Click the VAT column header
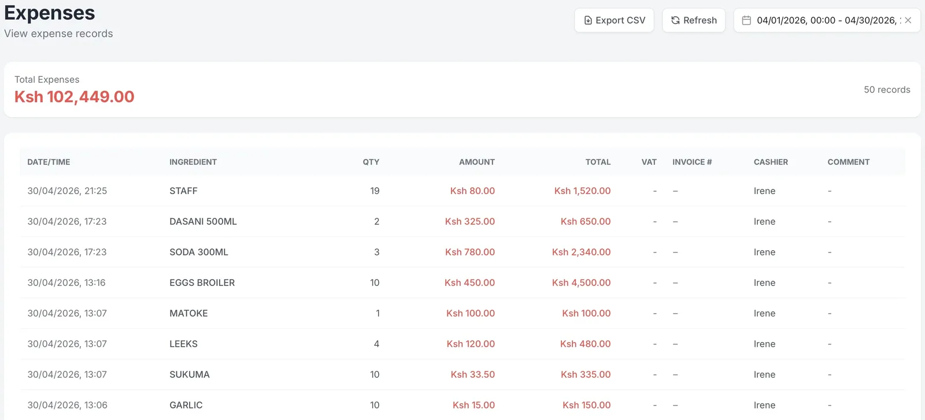 pos(649,162)
